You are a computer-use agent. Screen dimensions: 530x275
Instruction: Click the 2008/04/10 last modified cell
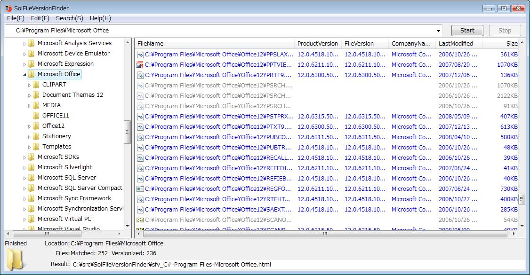(x=458, y=137)
